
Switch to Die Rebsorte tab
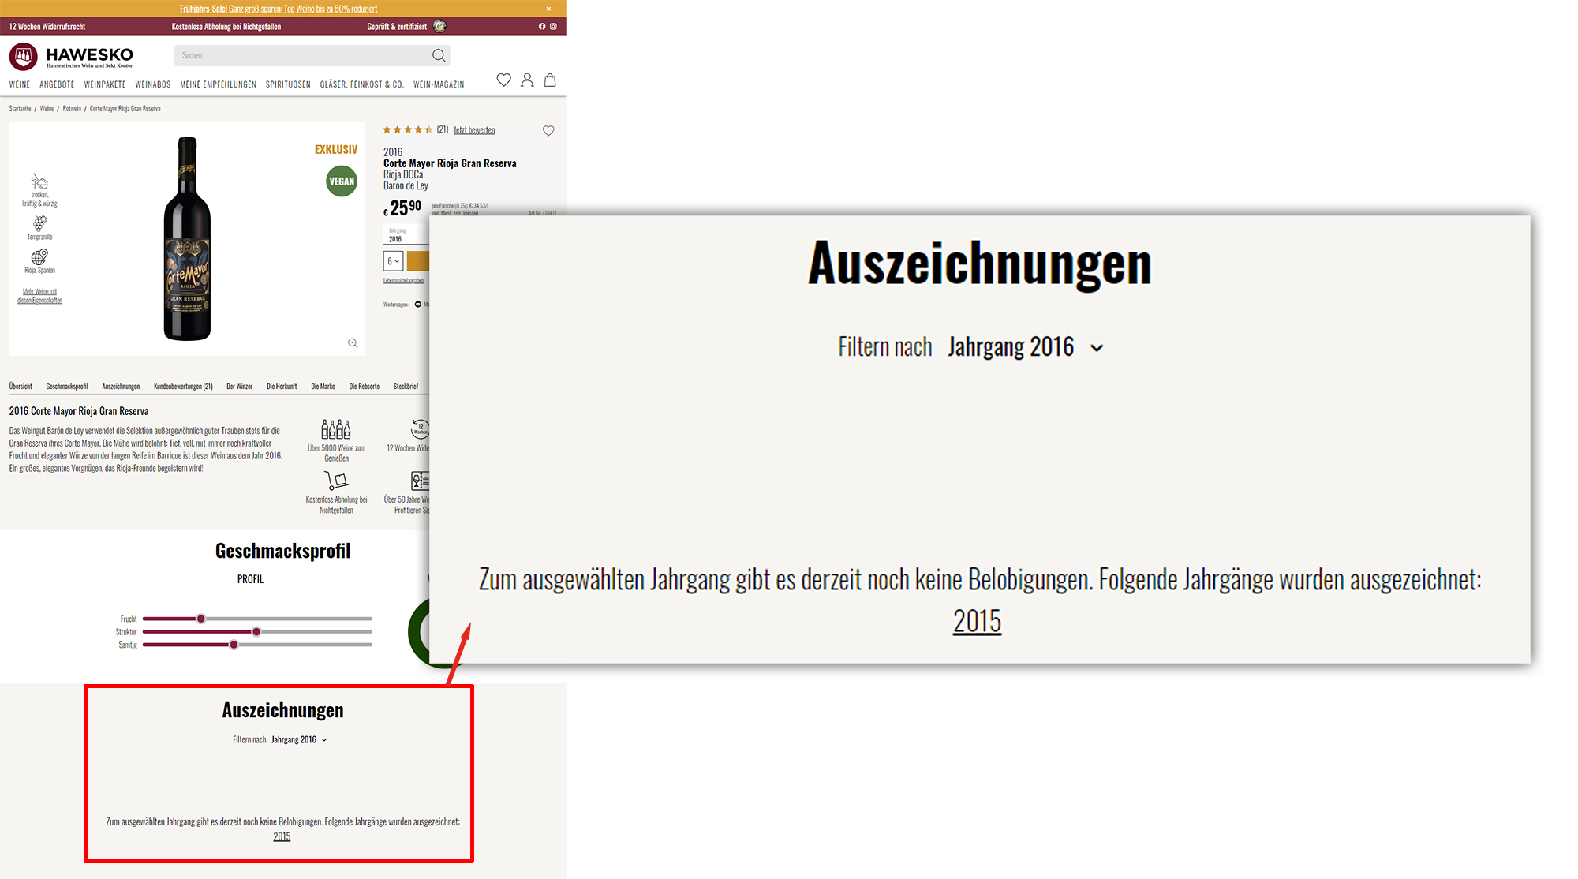click(x=365, y=387)
